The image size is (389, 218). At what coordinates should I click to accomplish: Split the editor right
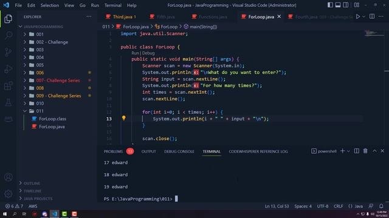[372, 16]
